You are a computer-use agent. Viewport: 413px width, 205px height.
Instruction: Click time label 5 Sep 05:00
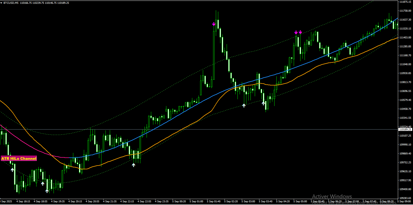(300, 201)
